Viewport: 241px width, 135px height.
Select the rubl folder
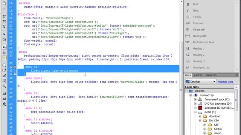[x=216, y=125]
